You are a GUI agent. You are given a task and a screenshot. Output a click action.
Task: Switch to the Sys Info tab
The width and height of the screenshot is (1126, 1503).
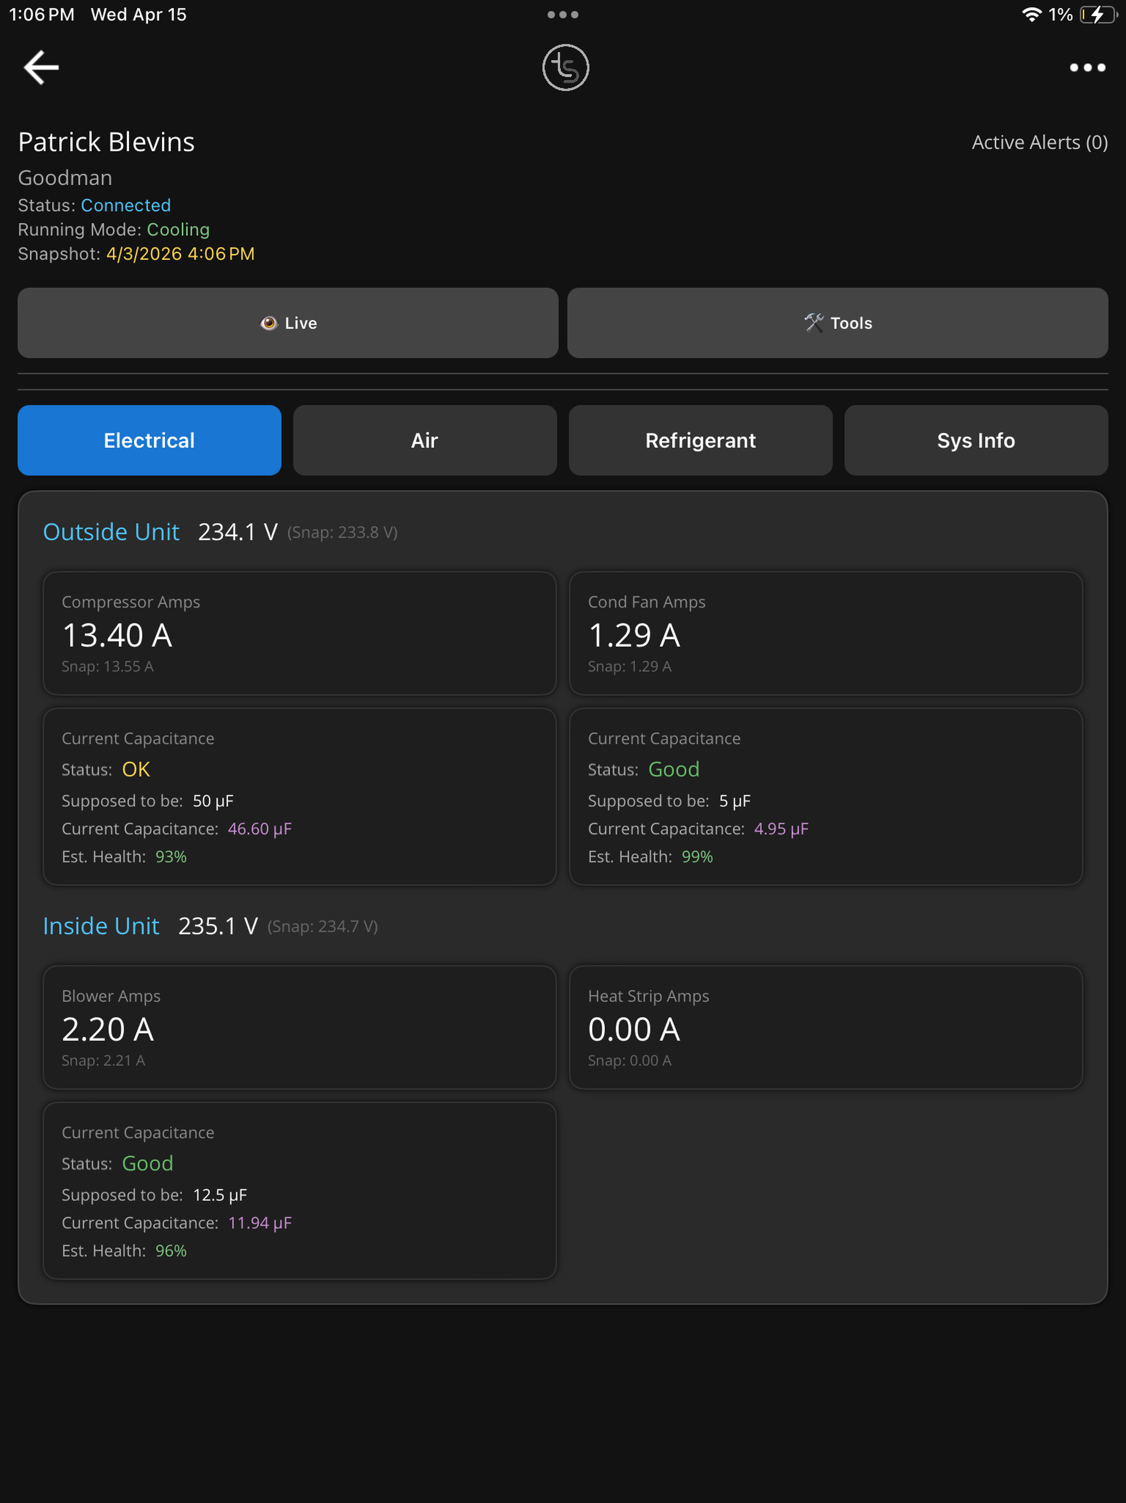pyautogui.click(x=976, y=440)
